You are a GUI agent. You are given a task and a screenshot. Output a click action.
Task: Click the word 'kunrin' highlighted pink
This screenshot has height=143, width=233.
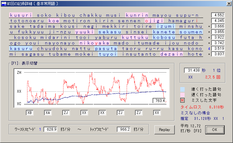(137, 15)
